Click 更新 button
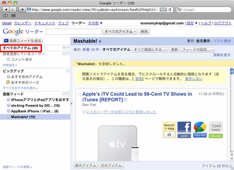Screen dimensions: 234x170 174,50
